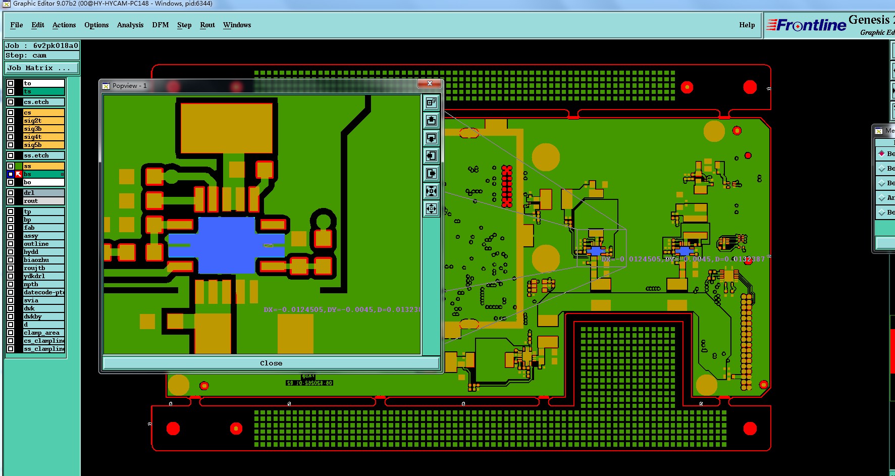895x476 pixels.
Task: Click the Job : 6v2pk018a0 label
Action: [42, 45]
